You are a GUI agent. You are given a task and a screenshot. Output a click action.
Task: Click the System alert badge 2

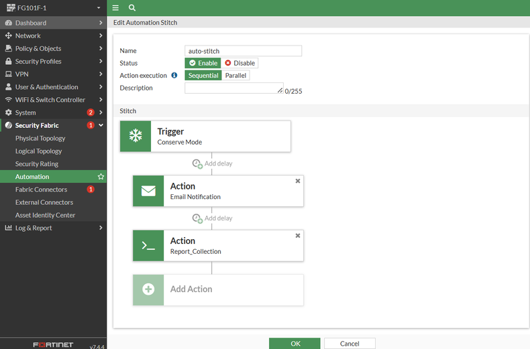click(x=91, y=113)
